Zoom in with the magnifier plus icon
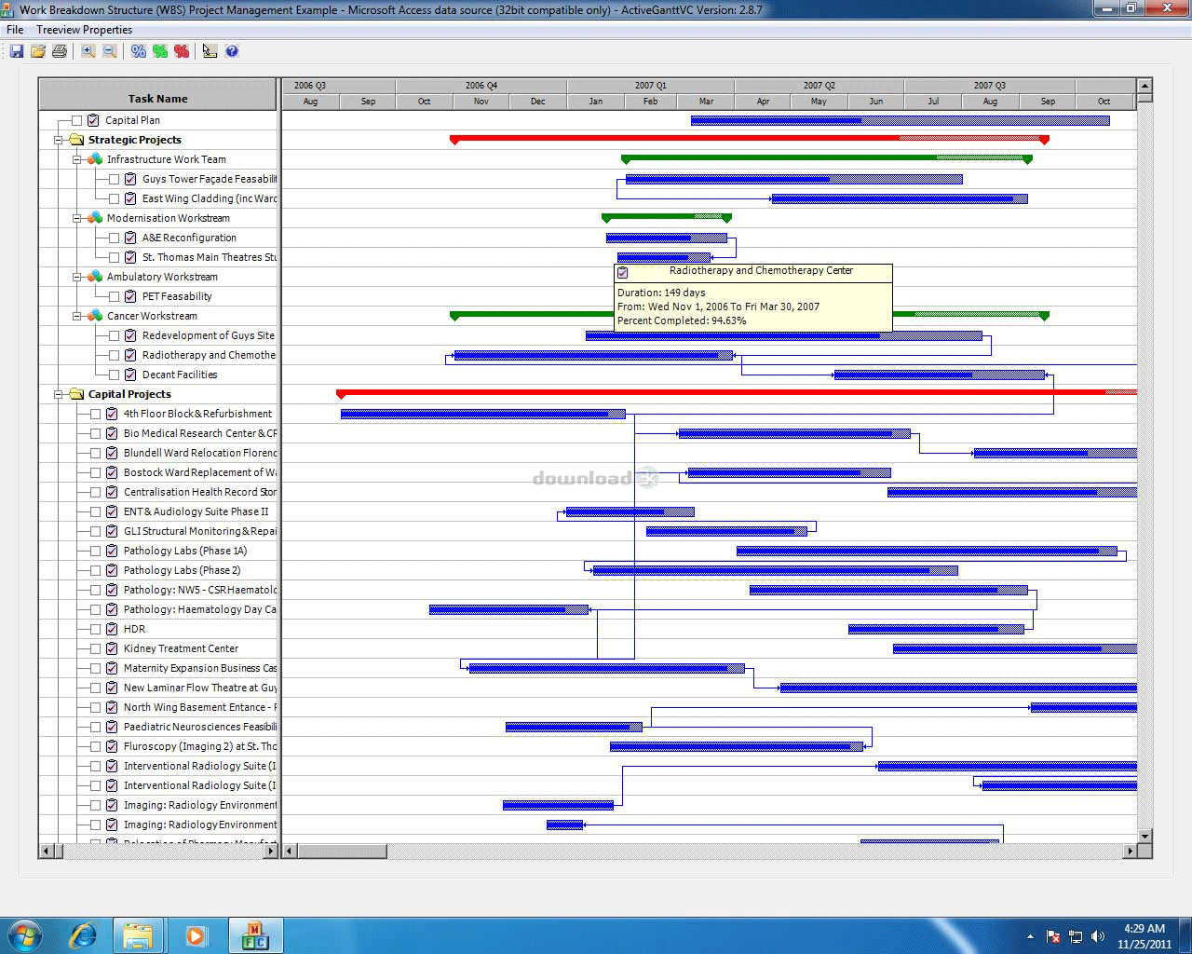Viewport: 1192px width, 954px height. coord(88,51)
